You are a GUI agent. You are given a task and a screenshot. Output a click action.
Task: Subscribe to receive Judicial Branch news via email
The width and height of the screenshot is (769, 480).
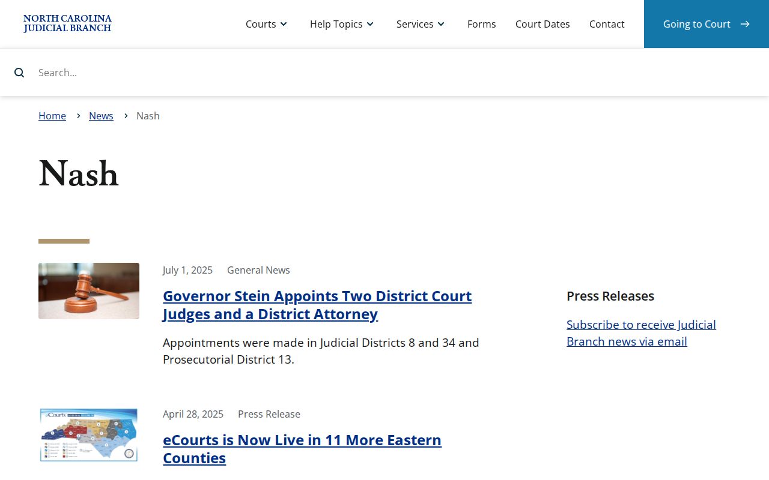coord(641,333)
